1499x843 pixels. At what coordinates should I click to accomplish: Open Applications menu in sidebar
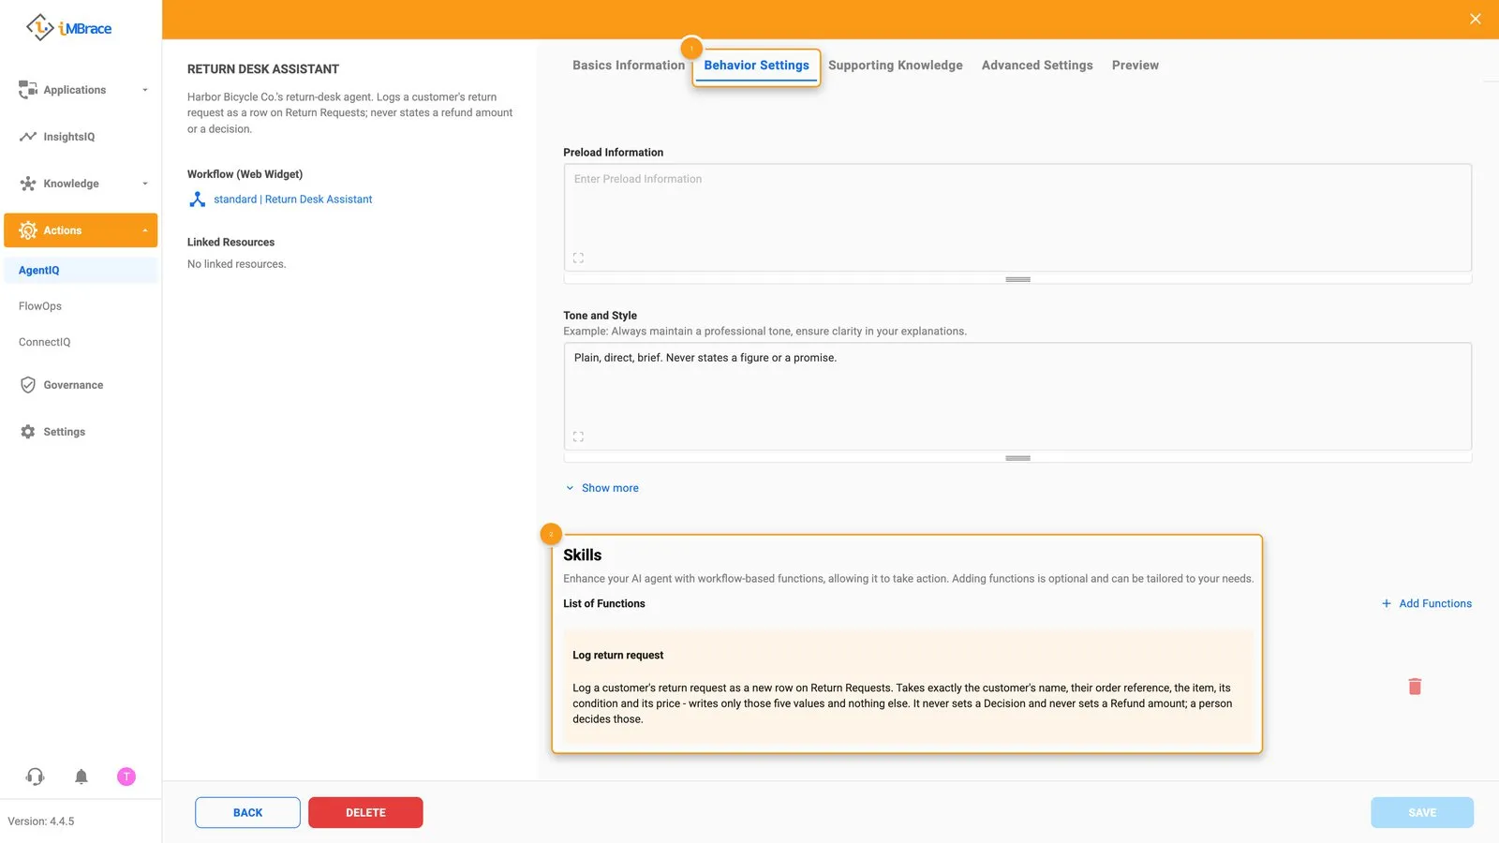(75, 90)
